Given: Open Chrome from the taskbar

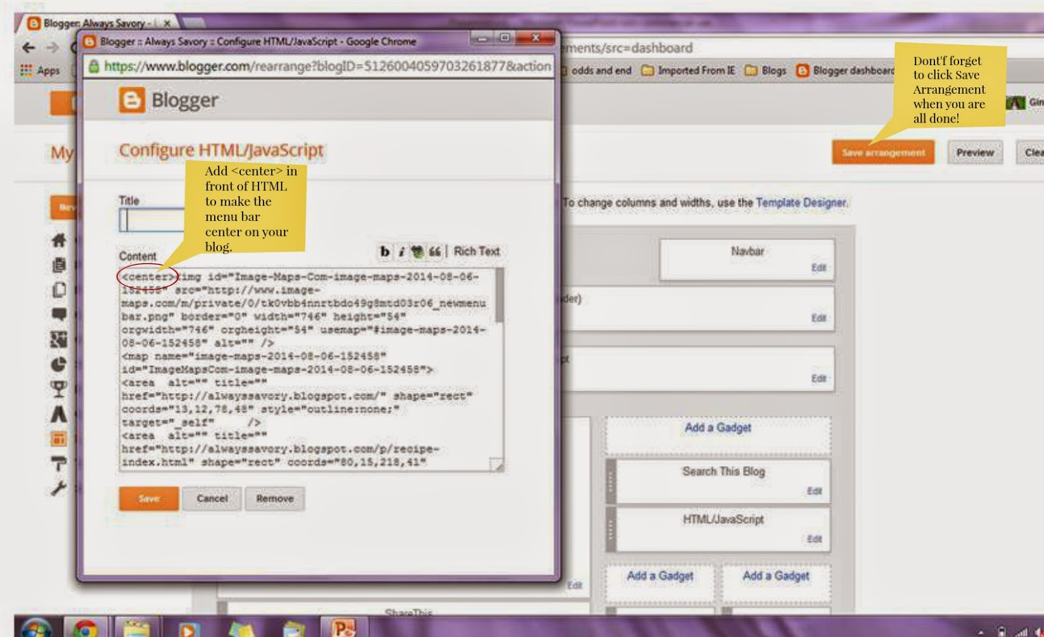Looking at the screenshot, I should [85, 629].
